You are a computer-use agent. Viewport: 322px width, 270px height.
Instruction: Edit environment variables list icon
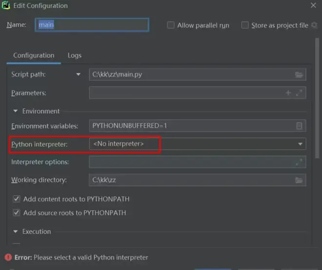299,126
